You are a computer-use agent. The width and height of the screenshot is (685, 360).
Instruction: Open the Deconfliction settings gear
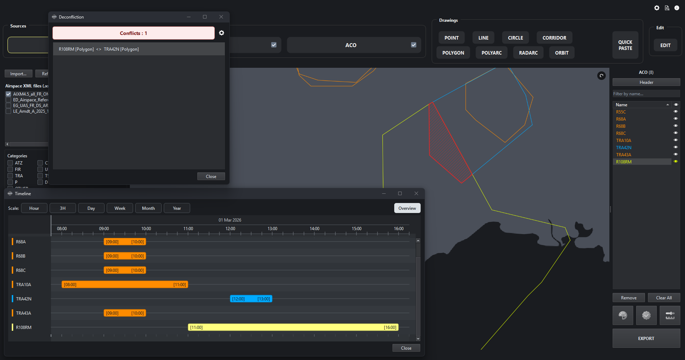tap(222, 33)
